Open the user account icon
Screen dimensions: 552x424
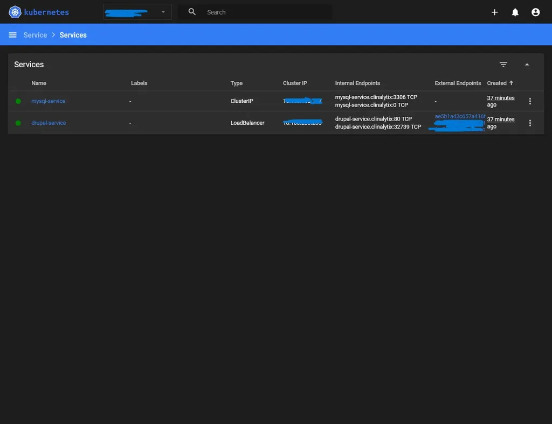tap(535, 12)
